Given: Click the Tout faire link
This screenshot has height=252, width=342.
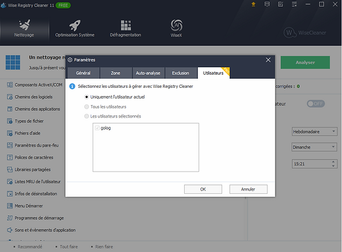Looking at the screenshot, I should tap(69, 247).
